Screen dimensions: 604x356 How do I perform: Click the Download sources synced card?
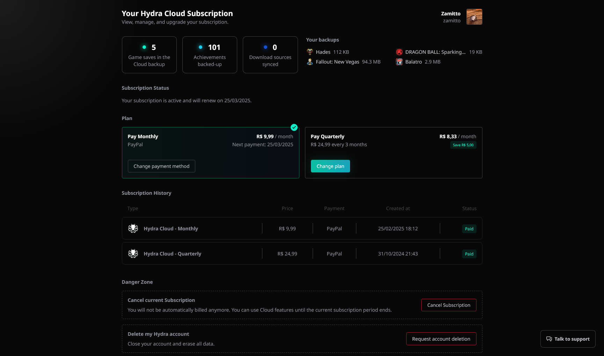click(270, 55)
